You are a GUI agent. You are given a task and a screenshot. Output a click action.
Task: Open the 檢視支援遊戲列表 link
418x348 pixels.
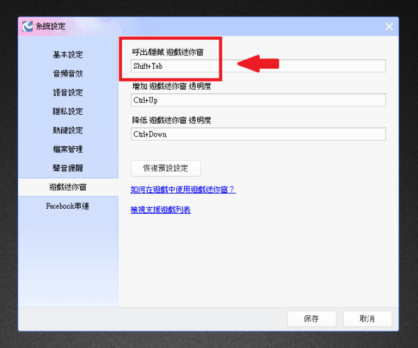coord(160,209)
